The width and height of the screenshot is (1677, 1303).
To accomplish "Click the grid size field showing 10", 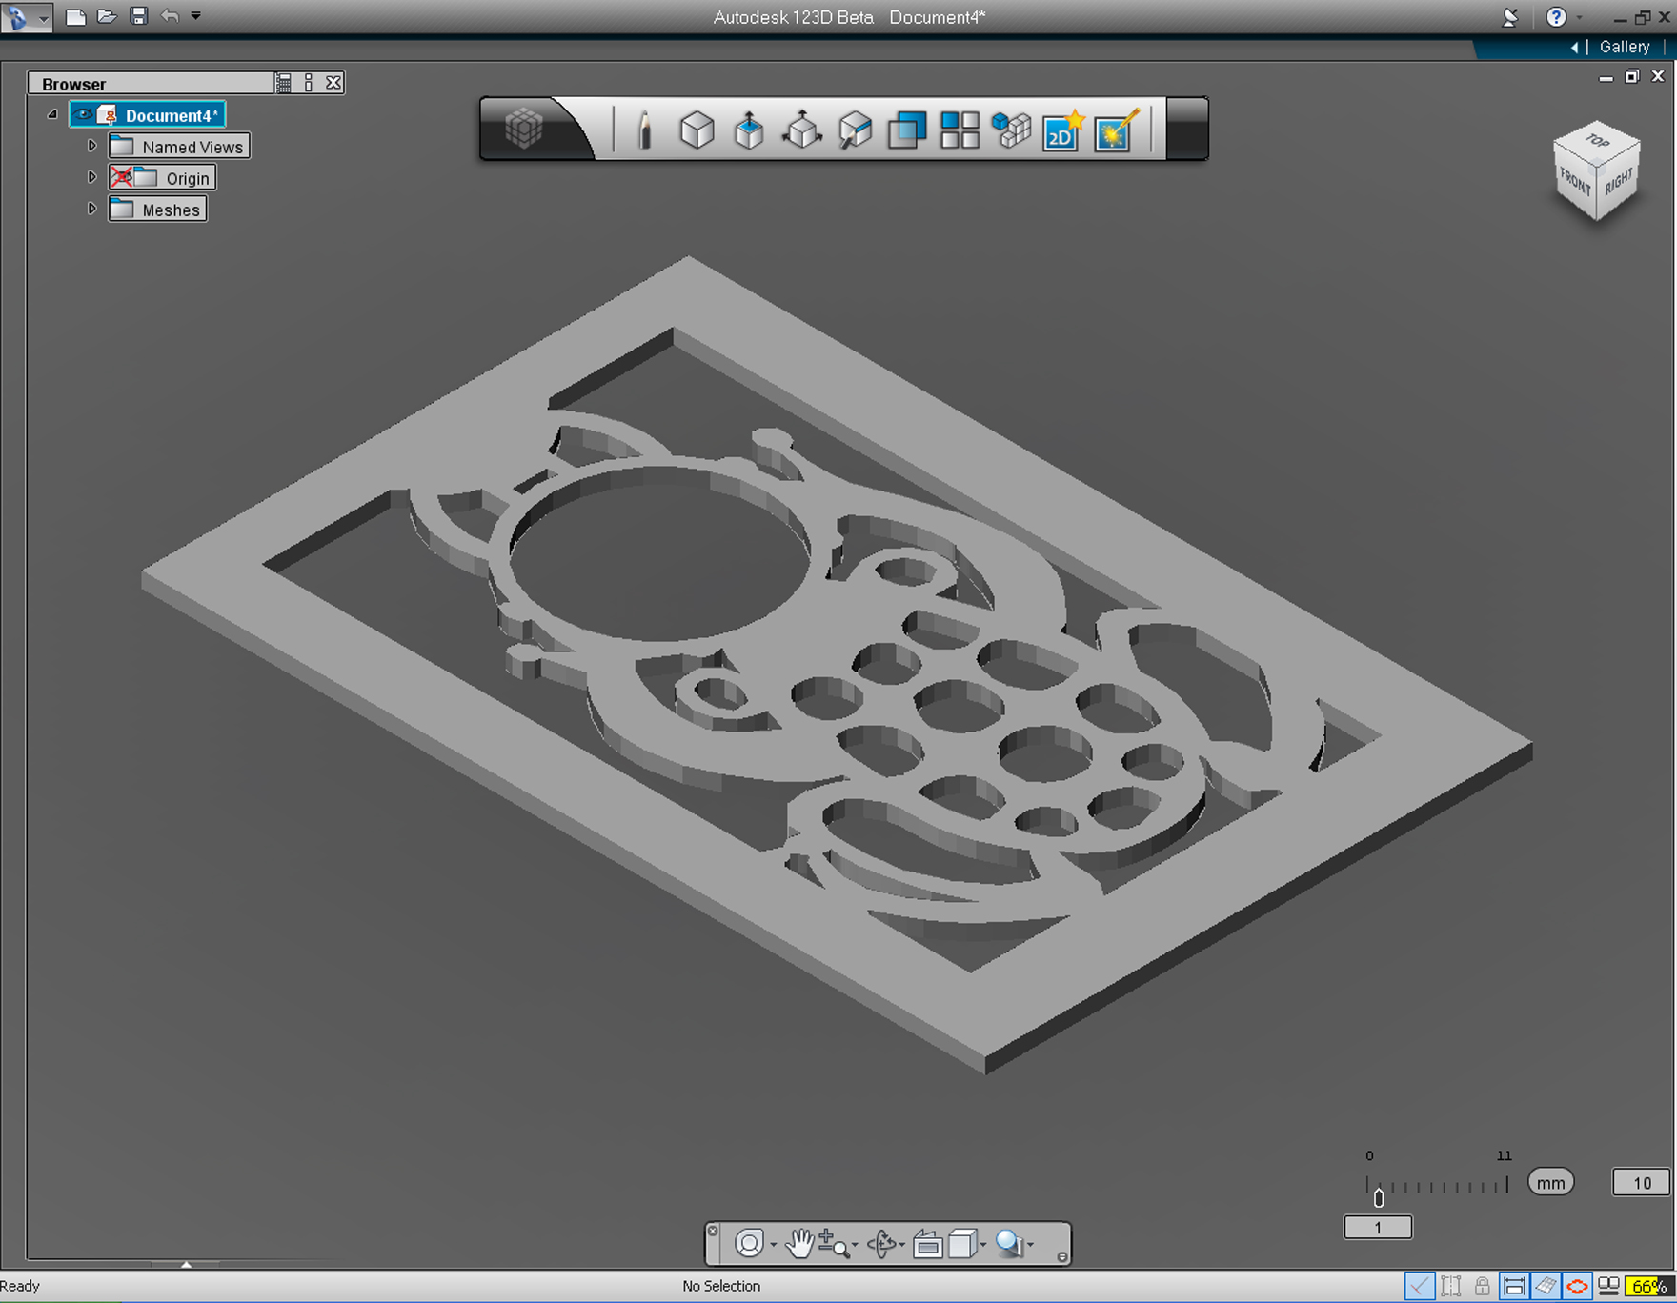I will 1641,1183.
